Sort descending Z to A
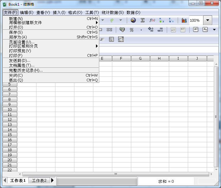The image size is (221, 188). point(171,20)
